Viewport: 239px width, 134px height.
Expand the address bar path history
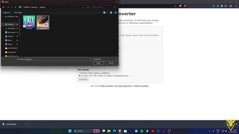83,7
